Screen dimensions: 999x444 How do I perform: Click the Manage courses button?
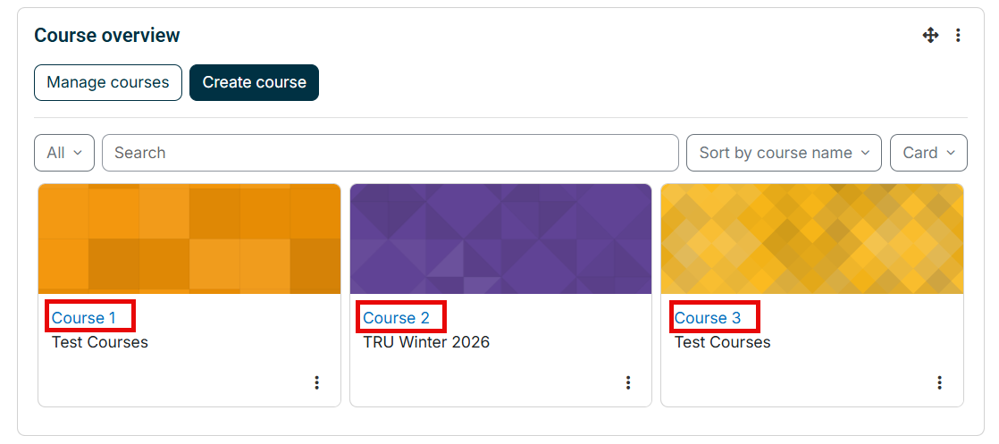pos(107,83)
